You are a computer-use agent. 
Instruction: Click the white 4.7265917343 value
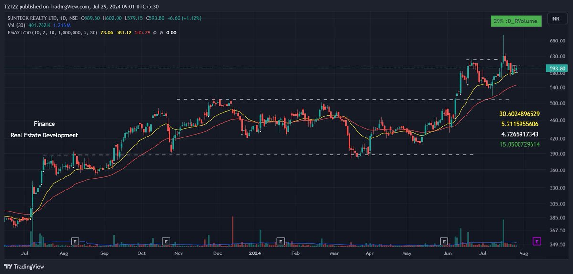pyautogui.click(x=520, y=134)
